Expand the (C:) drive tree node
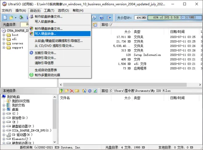Viewport: 203px width, 150px height. tap(4, 114)
